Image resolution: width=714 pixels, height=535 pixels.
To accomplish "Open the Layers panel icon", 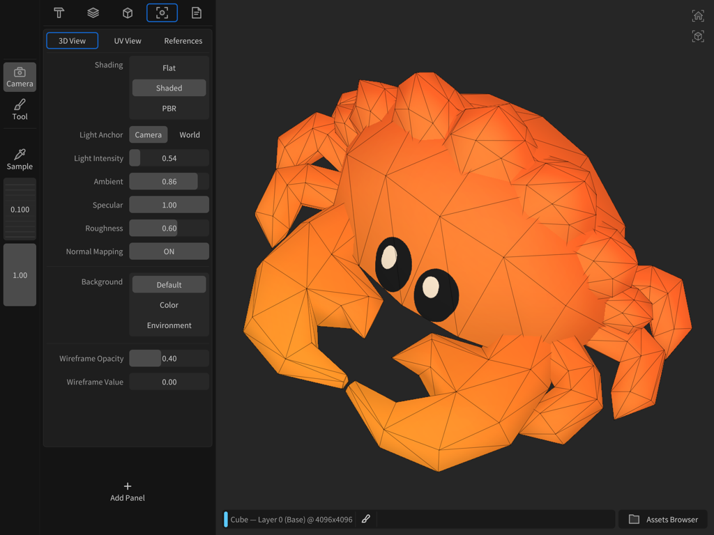I will pyautogui.click(x=93, y=13).
